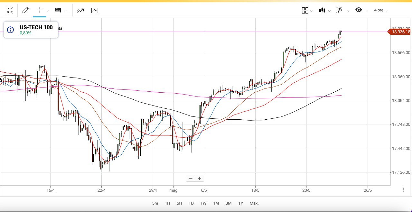The width and height of the screenshot is (412, 212).
Task: Toggle visibility with the eye icon
Action: click(x=359, y=10)
